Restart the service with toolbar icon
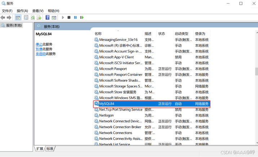This screenshot has height=157, width=258. click(x=82, y=17)
